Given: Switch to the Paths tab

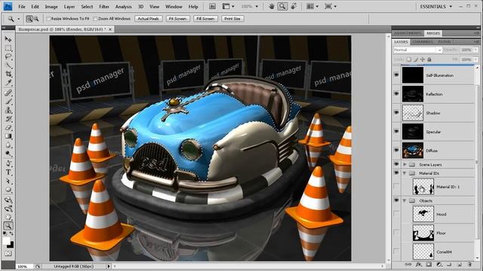Looking at the screenshot, I should [444, 42].
